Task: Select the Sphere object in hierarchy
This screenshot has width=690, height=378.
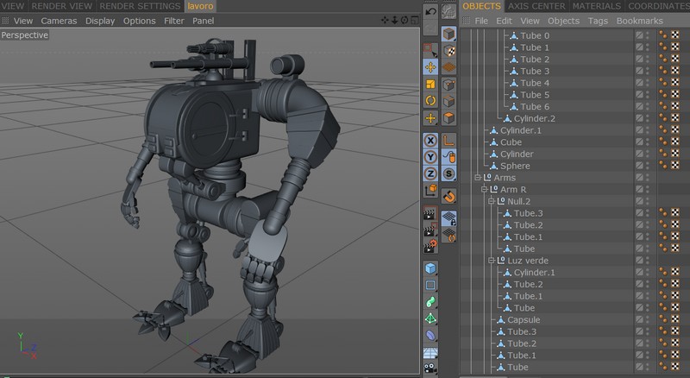Action: [516, 166]
